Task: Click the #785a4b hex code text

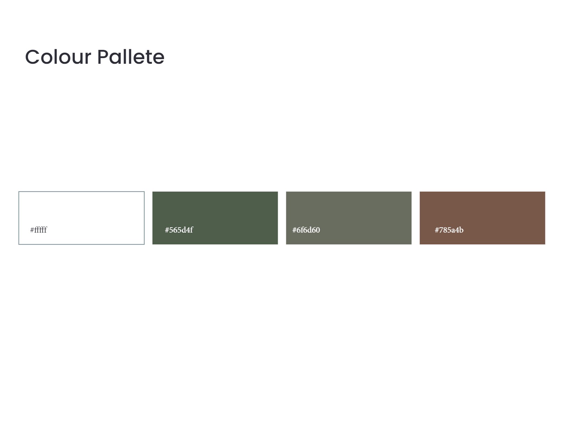Action: pyautogui.click(x=449, y=230)
